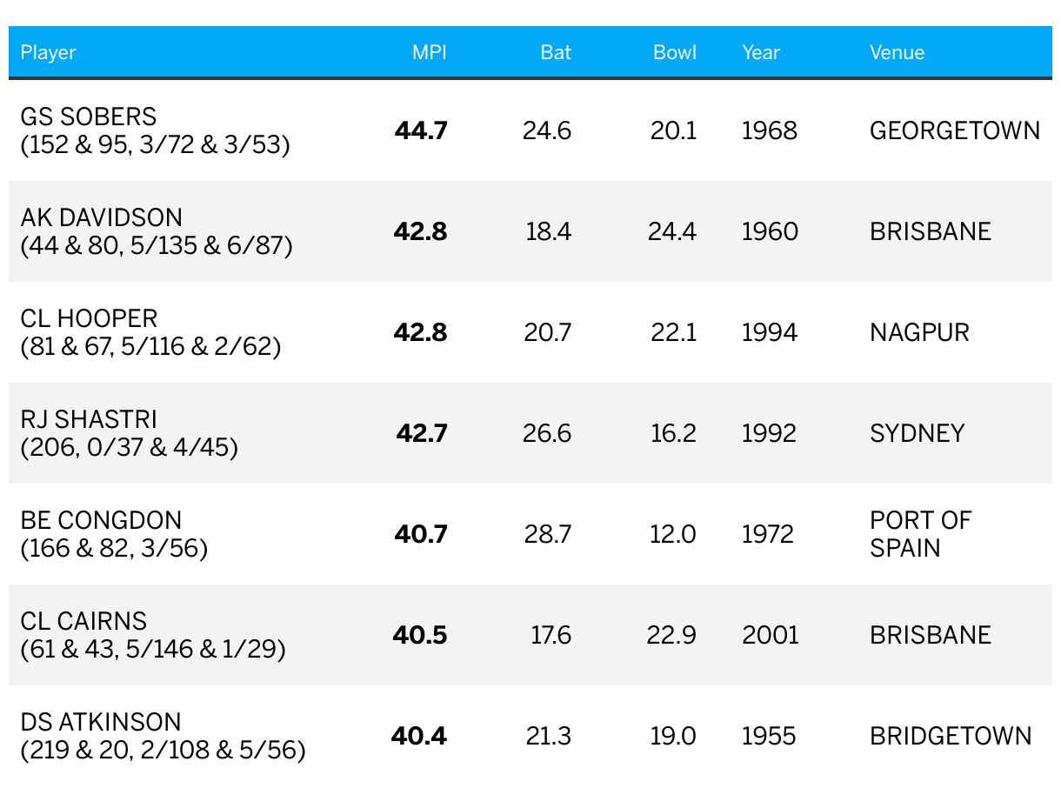Select the 1992 year cell
Screen dimensions: 1061x795
tap(769, 433)
